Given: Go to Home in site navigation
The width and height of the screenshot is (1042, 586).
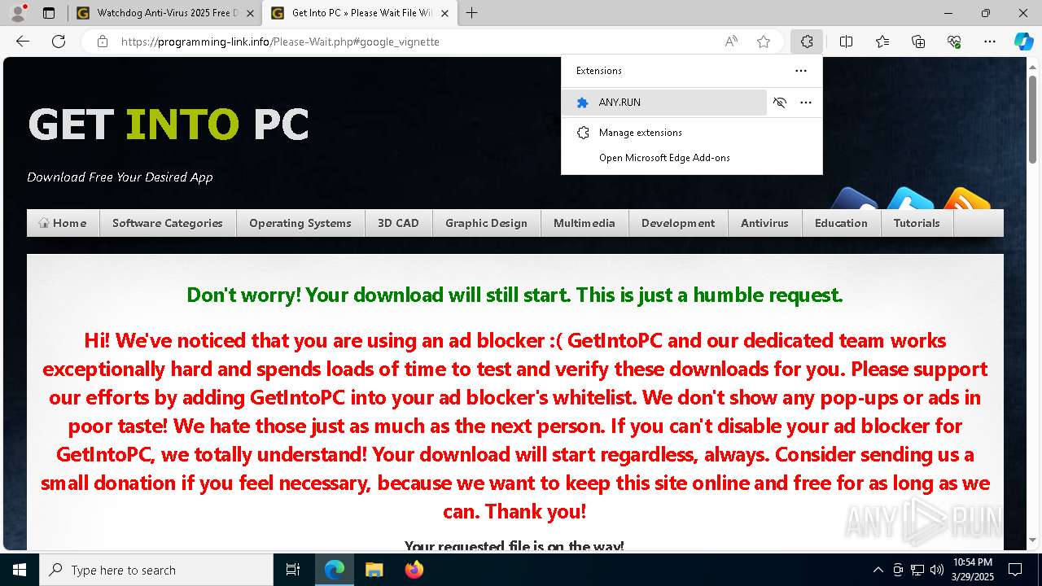Looking at the screenshot, I should coord(63,223).
